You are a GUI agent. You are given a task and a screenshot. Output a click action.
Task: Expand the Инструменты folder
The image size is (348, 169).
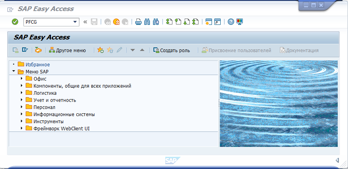coord(22,121)
